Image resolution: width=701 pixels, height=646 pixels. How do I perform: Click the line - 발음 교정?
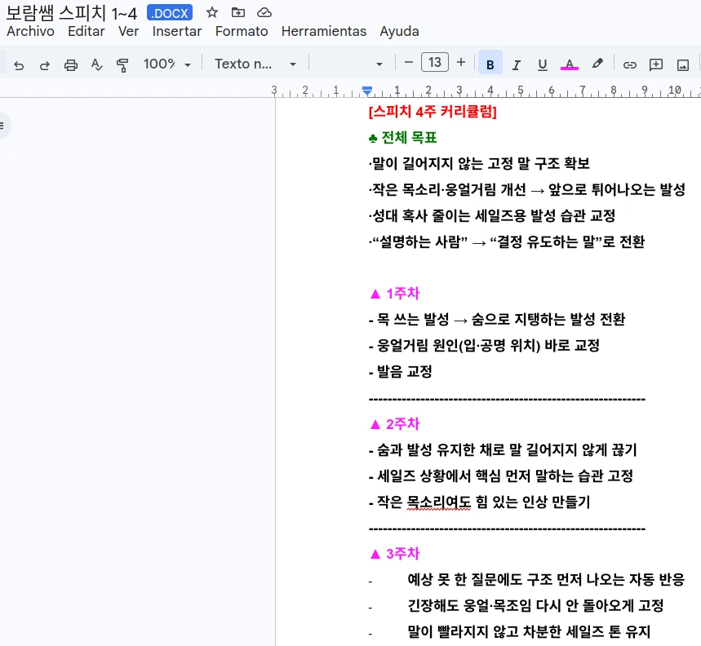[x=400, y=371]
